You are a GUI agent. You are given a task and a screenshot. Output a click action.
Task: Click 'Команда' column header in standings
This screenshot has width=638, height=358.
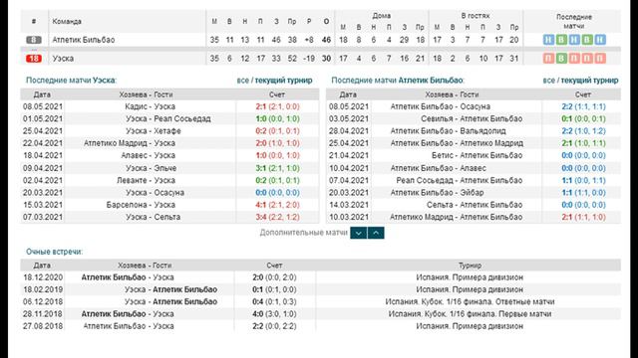[x=67, y=22]
